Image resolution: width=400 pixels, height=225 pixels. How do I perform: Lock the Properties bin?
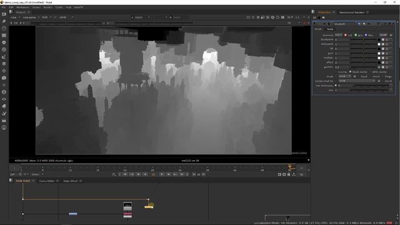click(x=319, y=17)
